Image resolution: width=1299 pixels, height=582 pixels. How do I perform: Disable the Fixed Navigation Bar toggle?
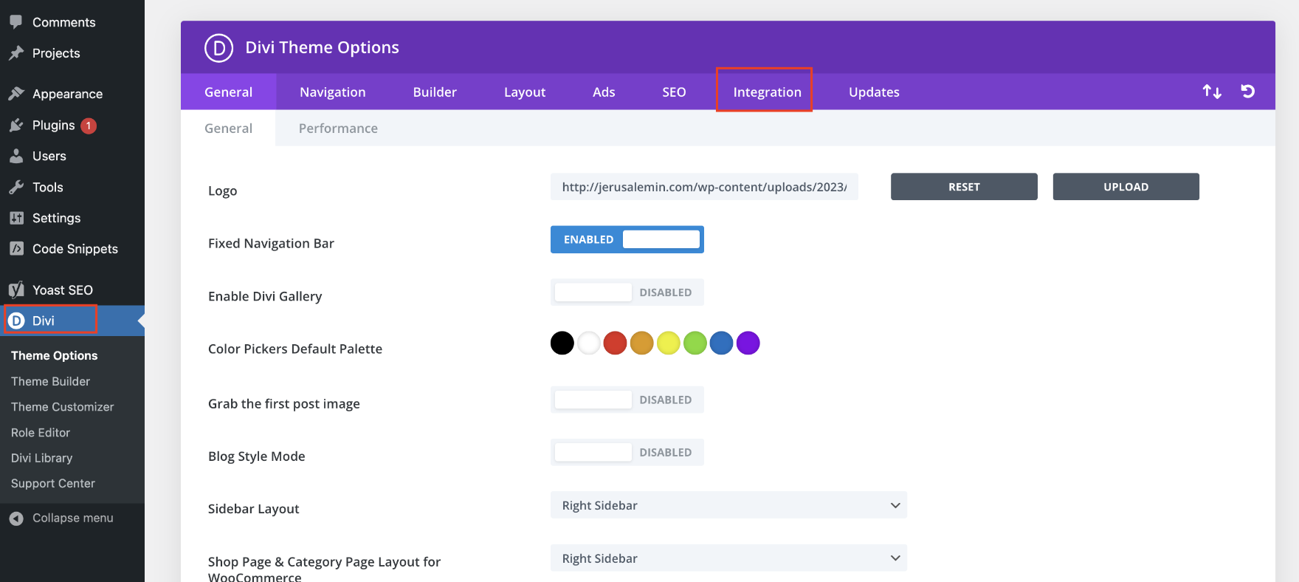tap(627, 239)
